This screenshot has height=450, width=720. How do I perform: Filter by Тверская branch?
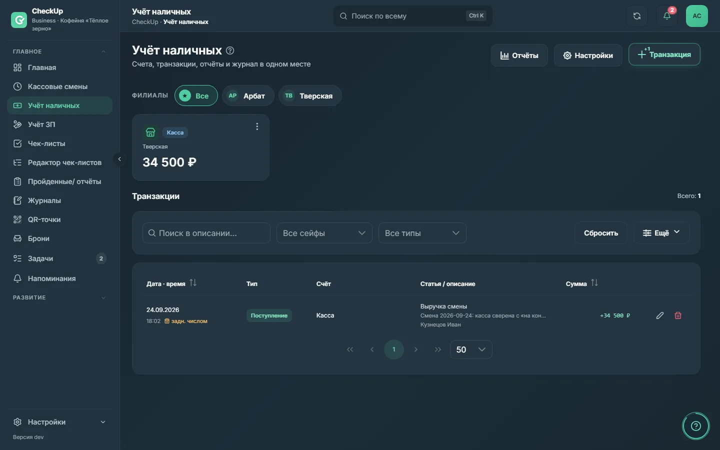310,95
